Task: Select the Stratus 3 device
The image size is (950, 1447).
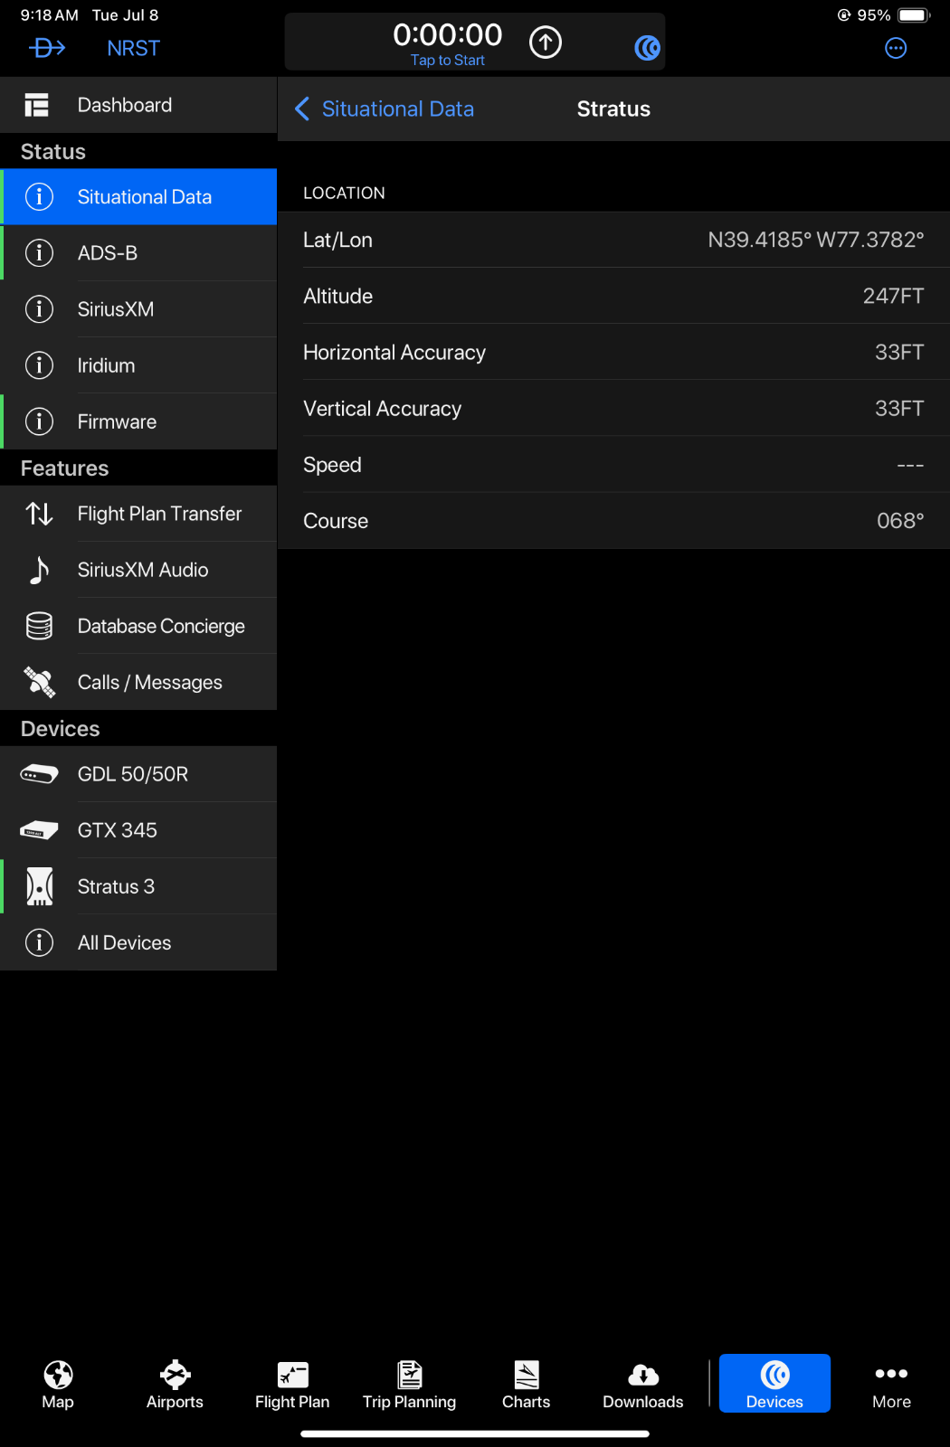Action: pyautogui.click(x=138, y=886)
